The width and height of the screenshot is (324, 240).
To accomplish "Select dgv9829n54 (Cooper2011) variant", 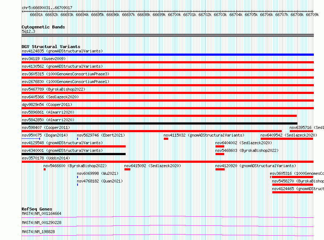I will (47, 105).
